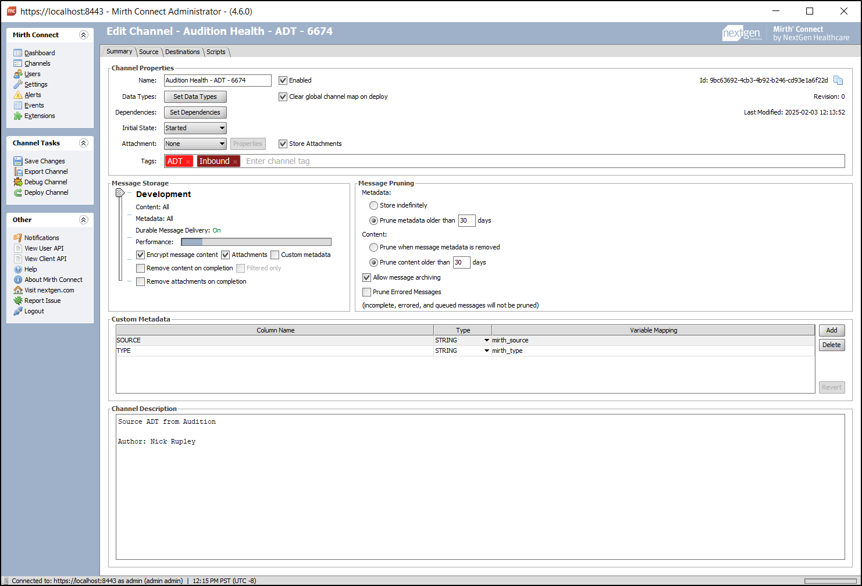Click the Export Channel icon

18,171
